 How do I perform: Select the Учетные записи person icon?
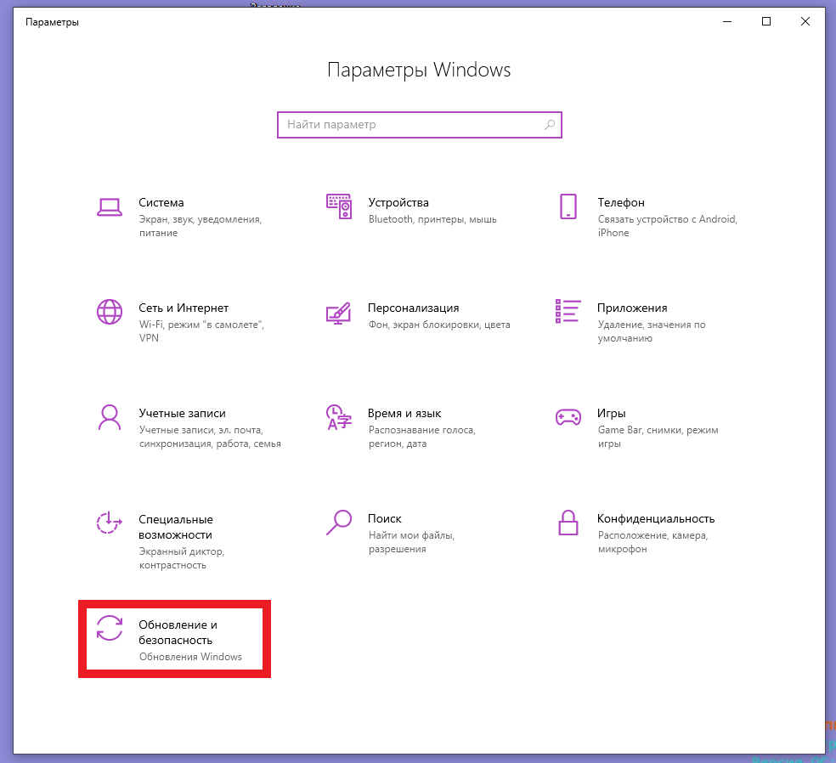(x=110, y=417)
